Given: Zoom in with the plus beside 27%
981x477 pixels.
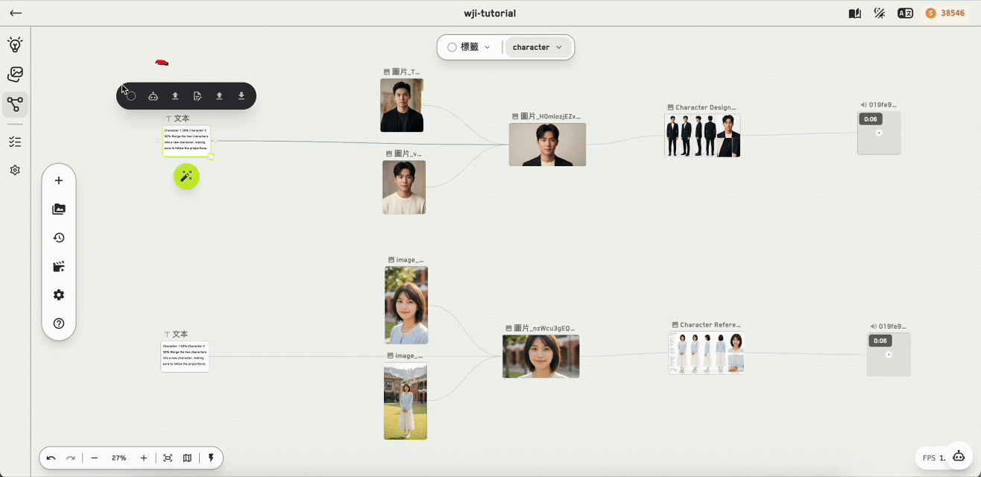Looking at the screenshot, I should pyautogui.click(x=144, y=458).
